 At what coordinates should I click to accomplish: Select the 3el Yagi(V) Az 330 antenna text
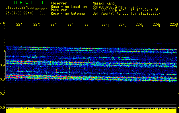point(127,14)
